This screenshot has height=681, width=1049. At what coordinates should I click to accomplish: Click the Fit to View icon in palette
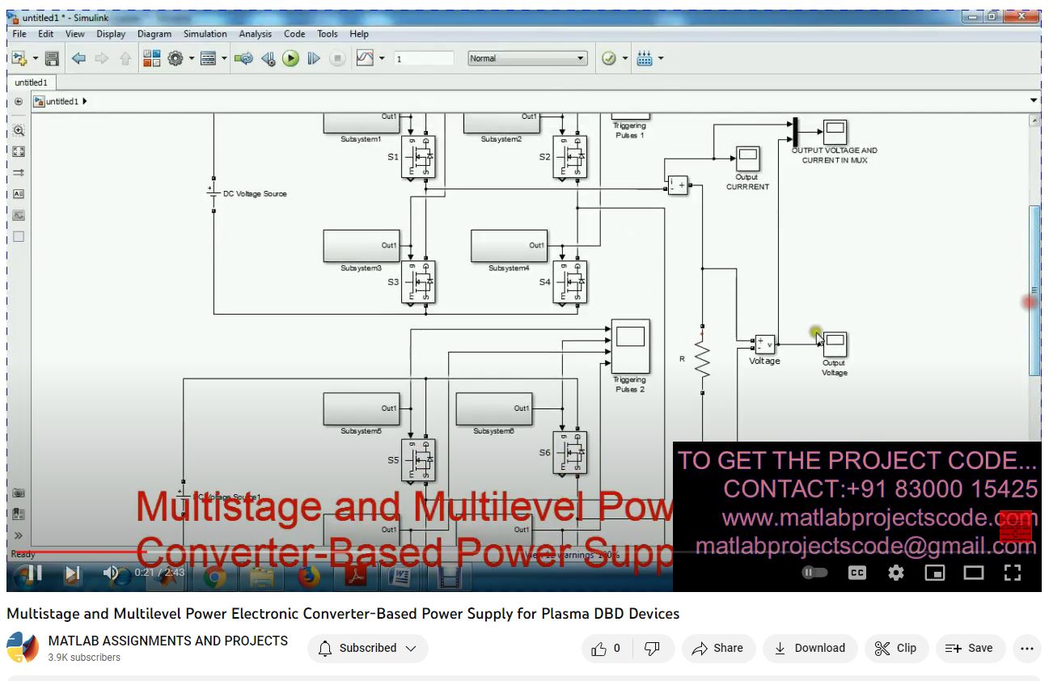19,151
